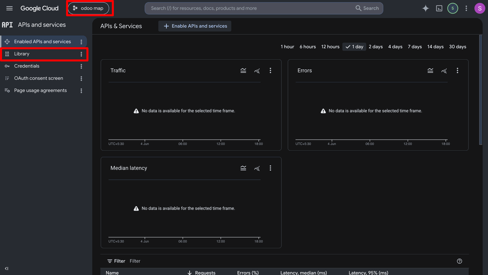
Task: Open Gemini AI assistant sparkle icon
Action: coord(425,8)
